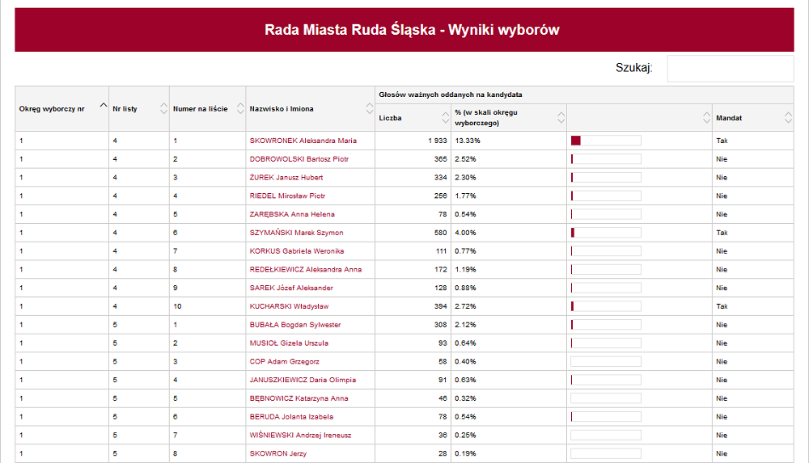Click Mandat value Tak for SKOWRONEK
This screenshot has width=809, height=463.
(x=722, y=141)
